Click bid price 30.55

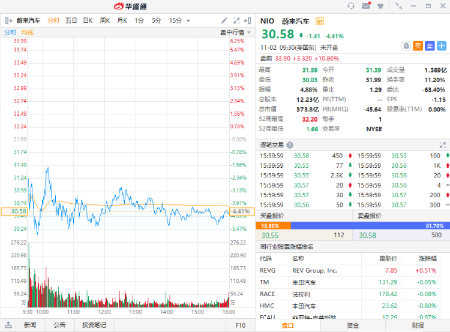[x=270, y=236]
